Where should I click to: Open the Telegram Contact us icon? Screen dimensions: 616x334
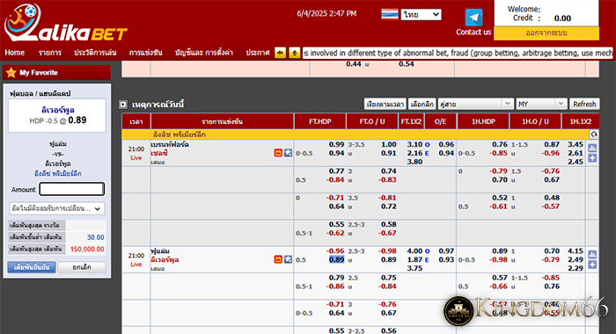tap(473, 18)
